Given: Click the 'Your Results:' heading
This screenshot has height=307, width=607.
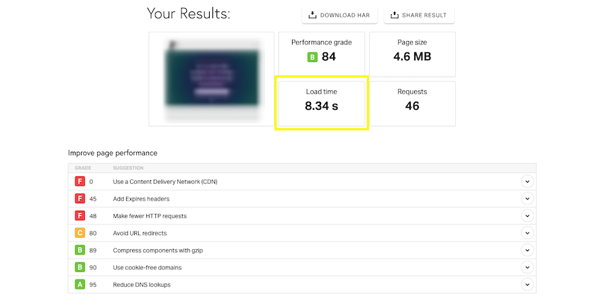Looking at the screenshot, I should pos(189,14).
